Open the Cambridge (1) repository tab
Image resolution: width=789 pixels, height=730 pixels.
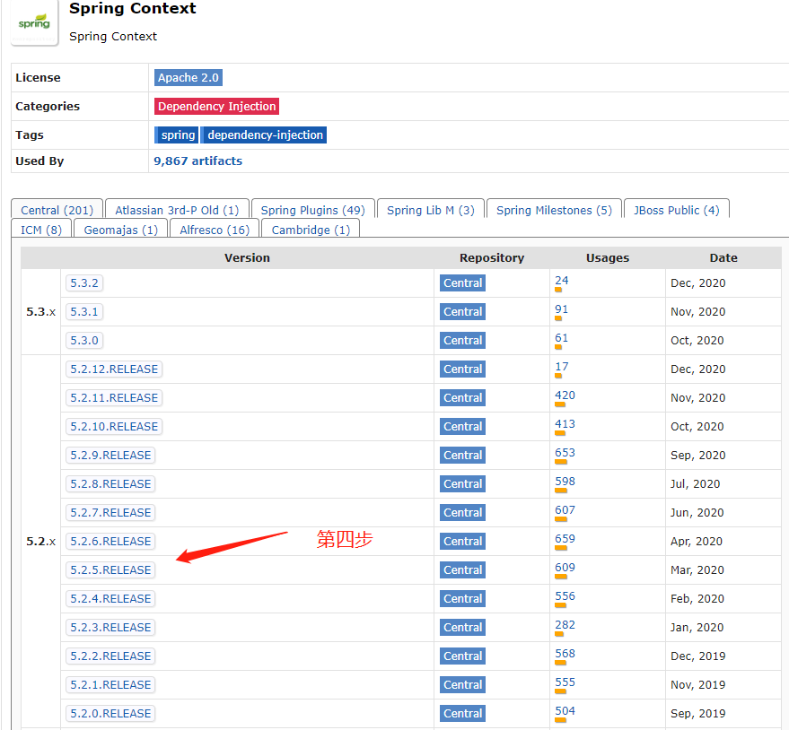pyautogui.click(x=310, y=229)
